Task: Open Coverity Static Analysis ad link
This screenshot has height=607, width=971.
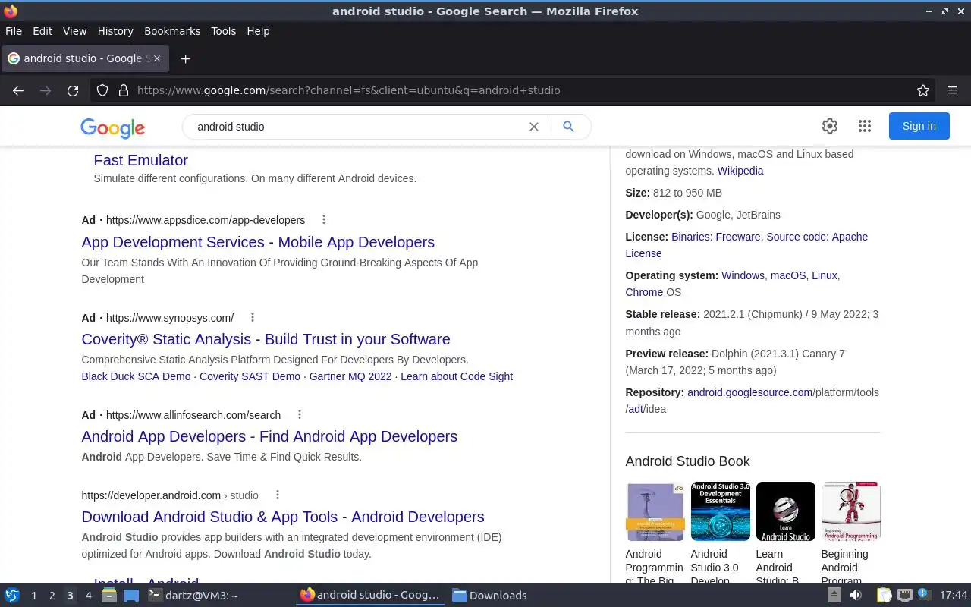Action: pos(266,339)
